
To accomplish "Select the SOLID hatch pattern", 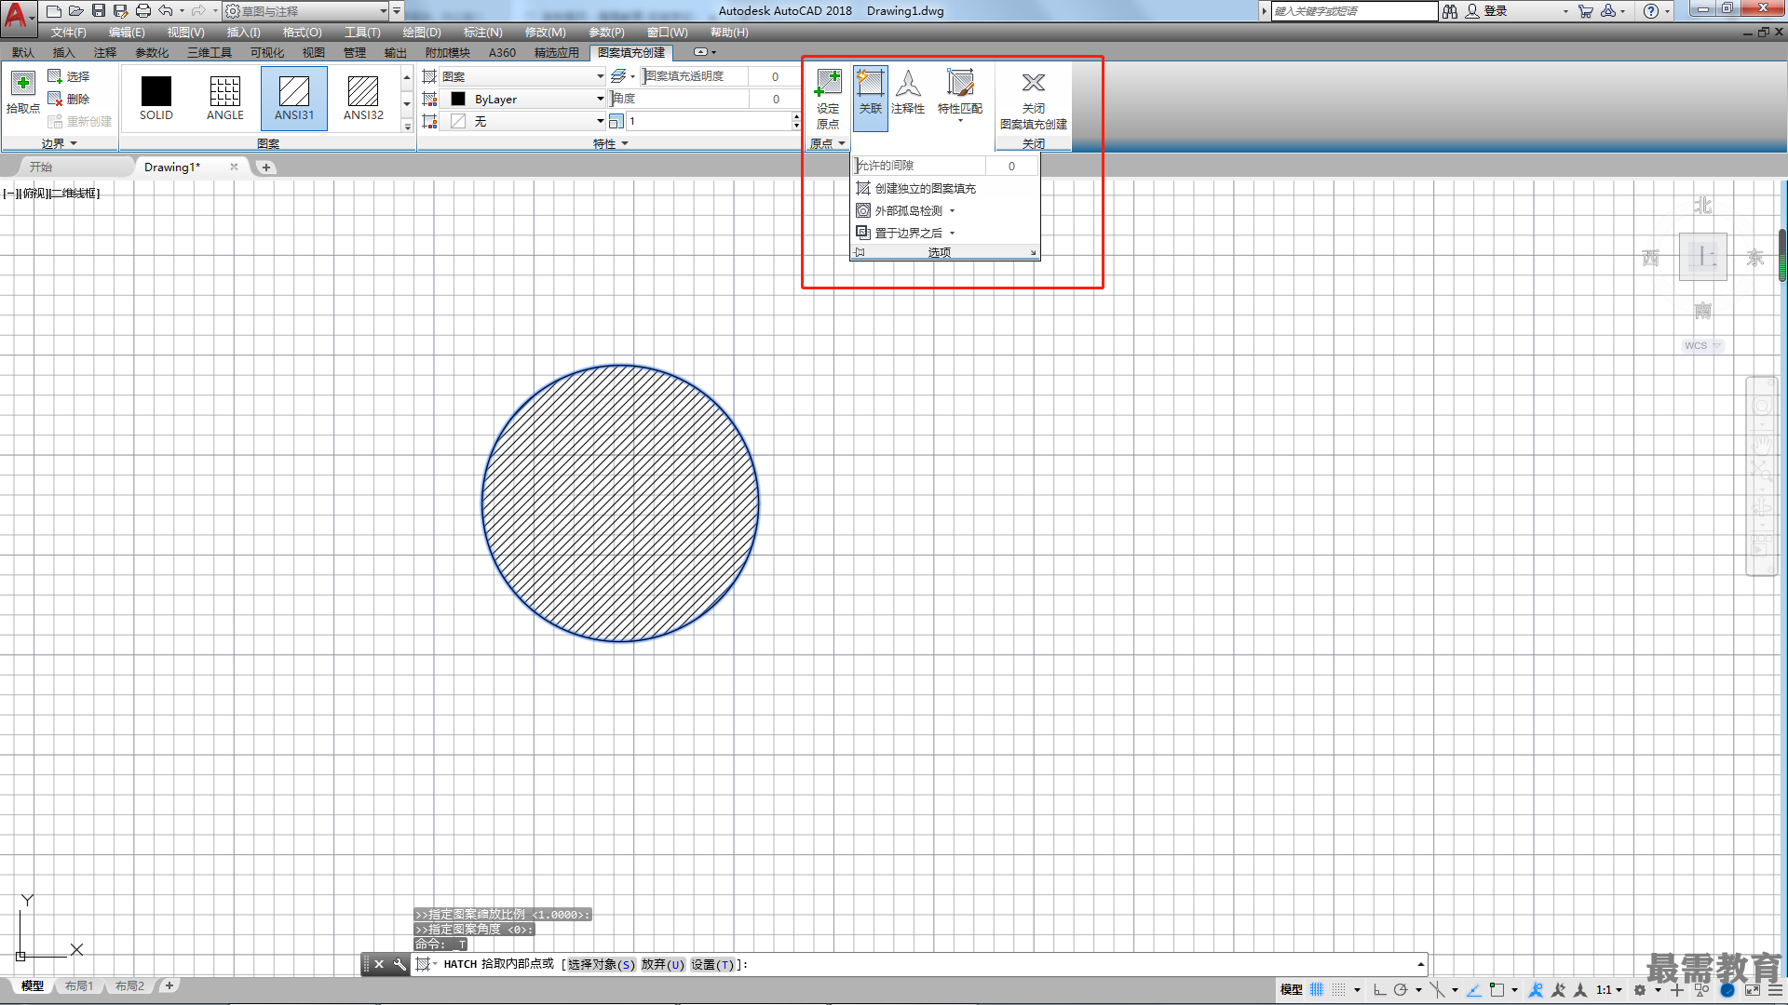I will [x=156, y=98].
